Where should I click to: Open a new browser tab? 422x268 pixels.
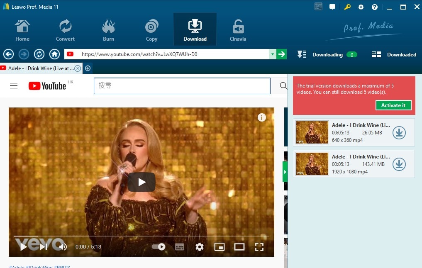(x=88, y=68)
